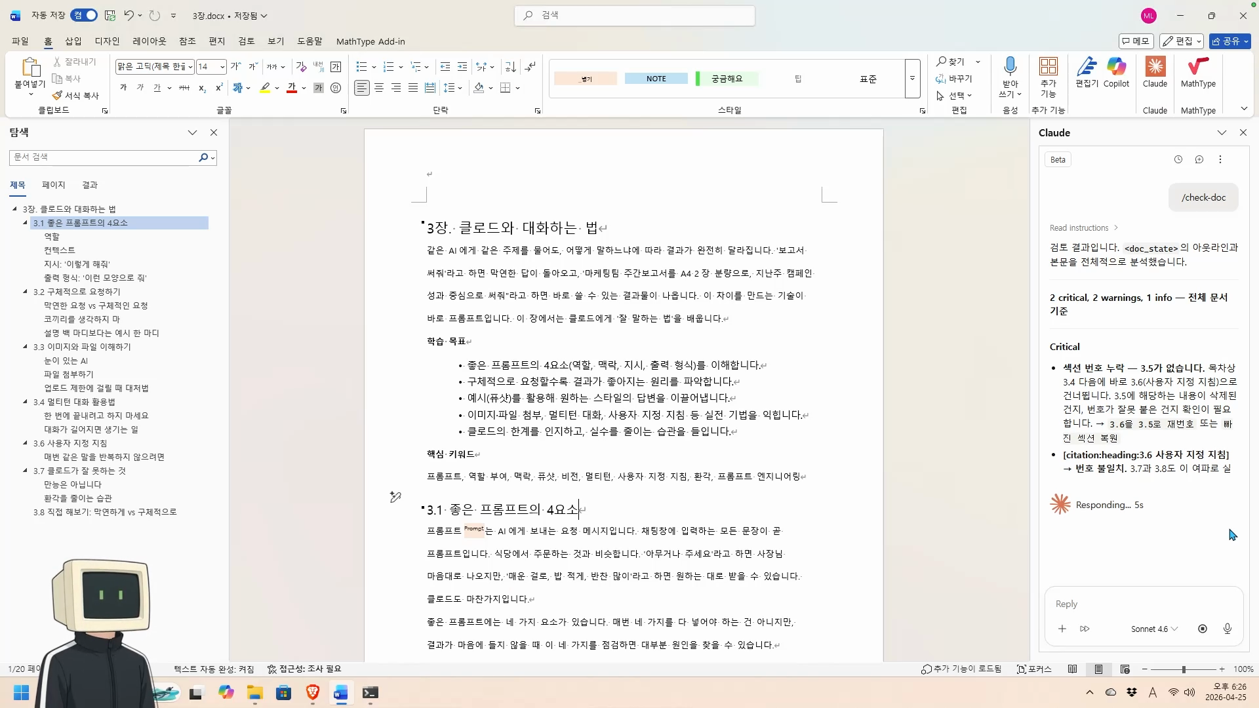Switch to the 페이지 tab in navigation pane
This screenshot has height=708, width=1259.
click(53, 185)
